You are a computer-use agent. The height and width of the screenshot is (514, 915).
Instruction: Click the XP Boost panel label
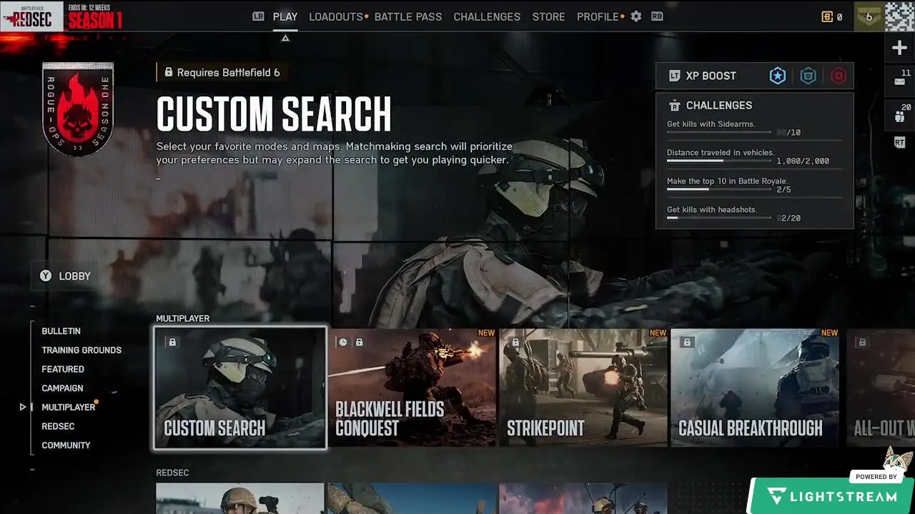click(711, 76)
